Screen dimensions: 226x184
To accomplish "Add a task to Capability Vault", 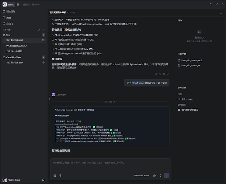I will (44, 57).
